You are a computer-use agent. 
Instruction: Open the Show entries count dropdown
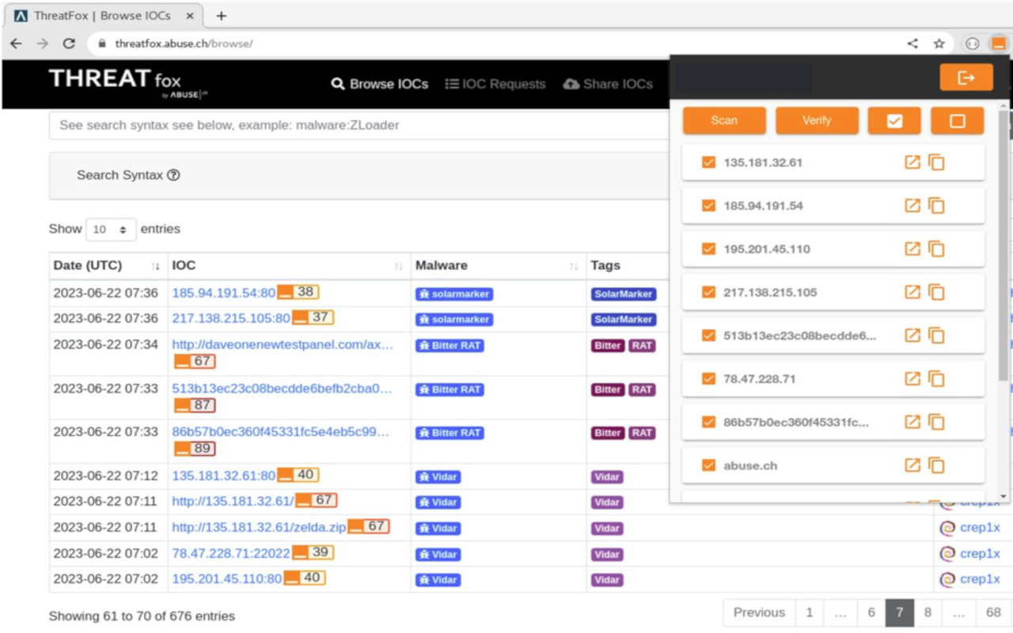tap(111, 229)
